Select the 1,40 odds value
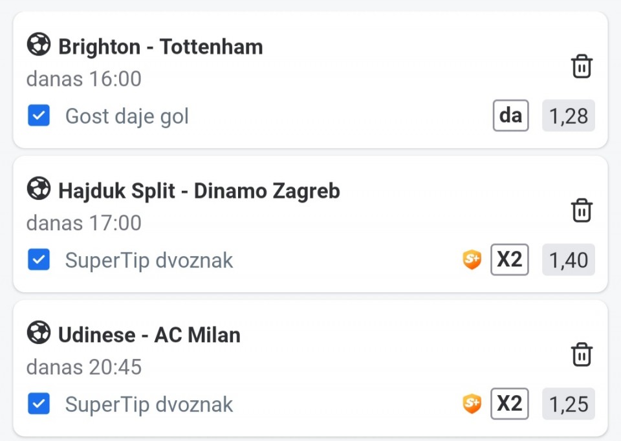 coord(568,261)
